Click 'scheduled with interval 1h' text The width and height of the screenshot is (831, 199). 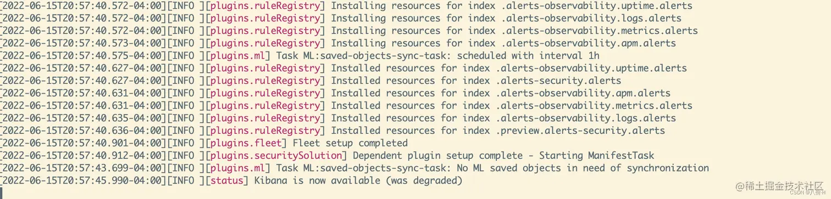pyautogui.click(x=528, y=55)
